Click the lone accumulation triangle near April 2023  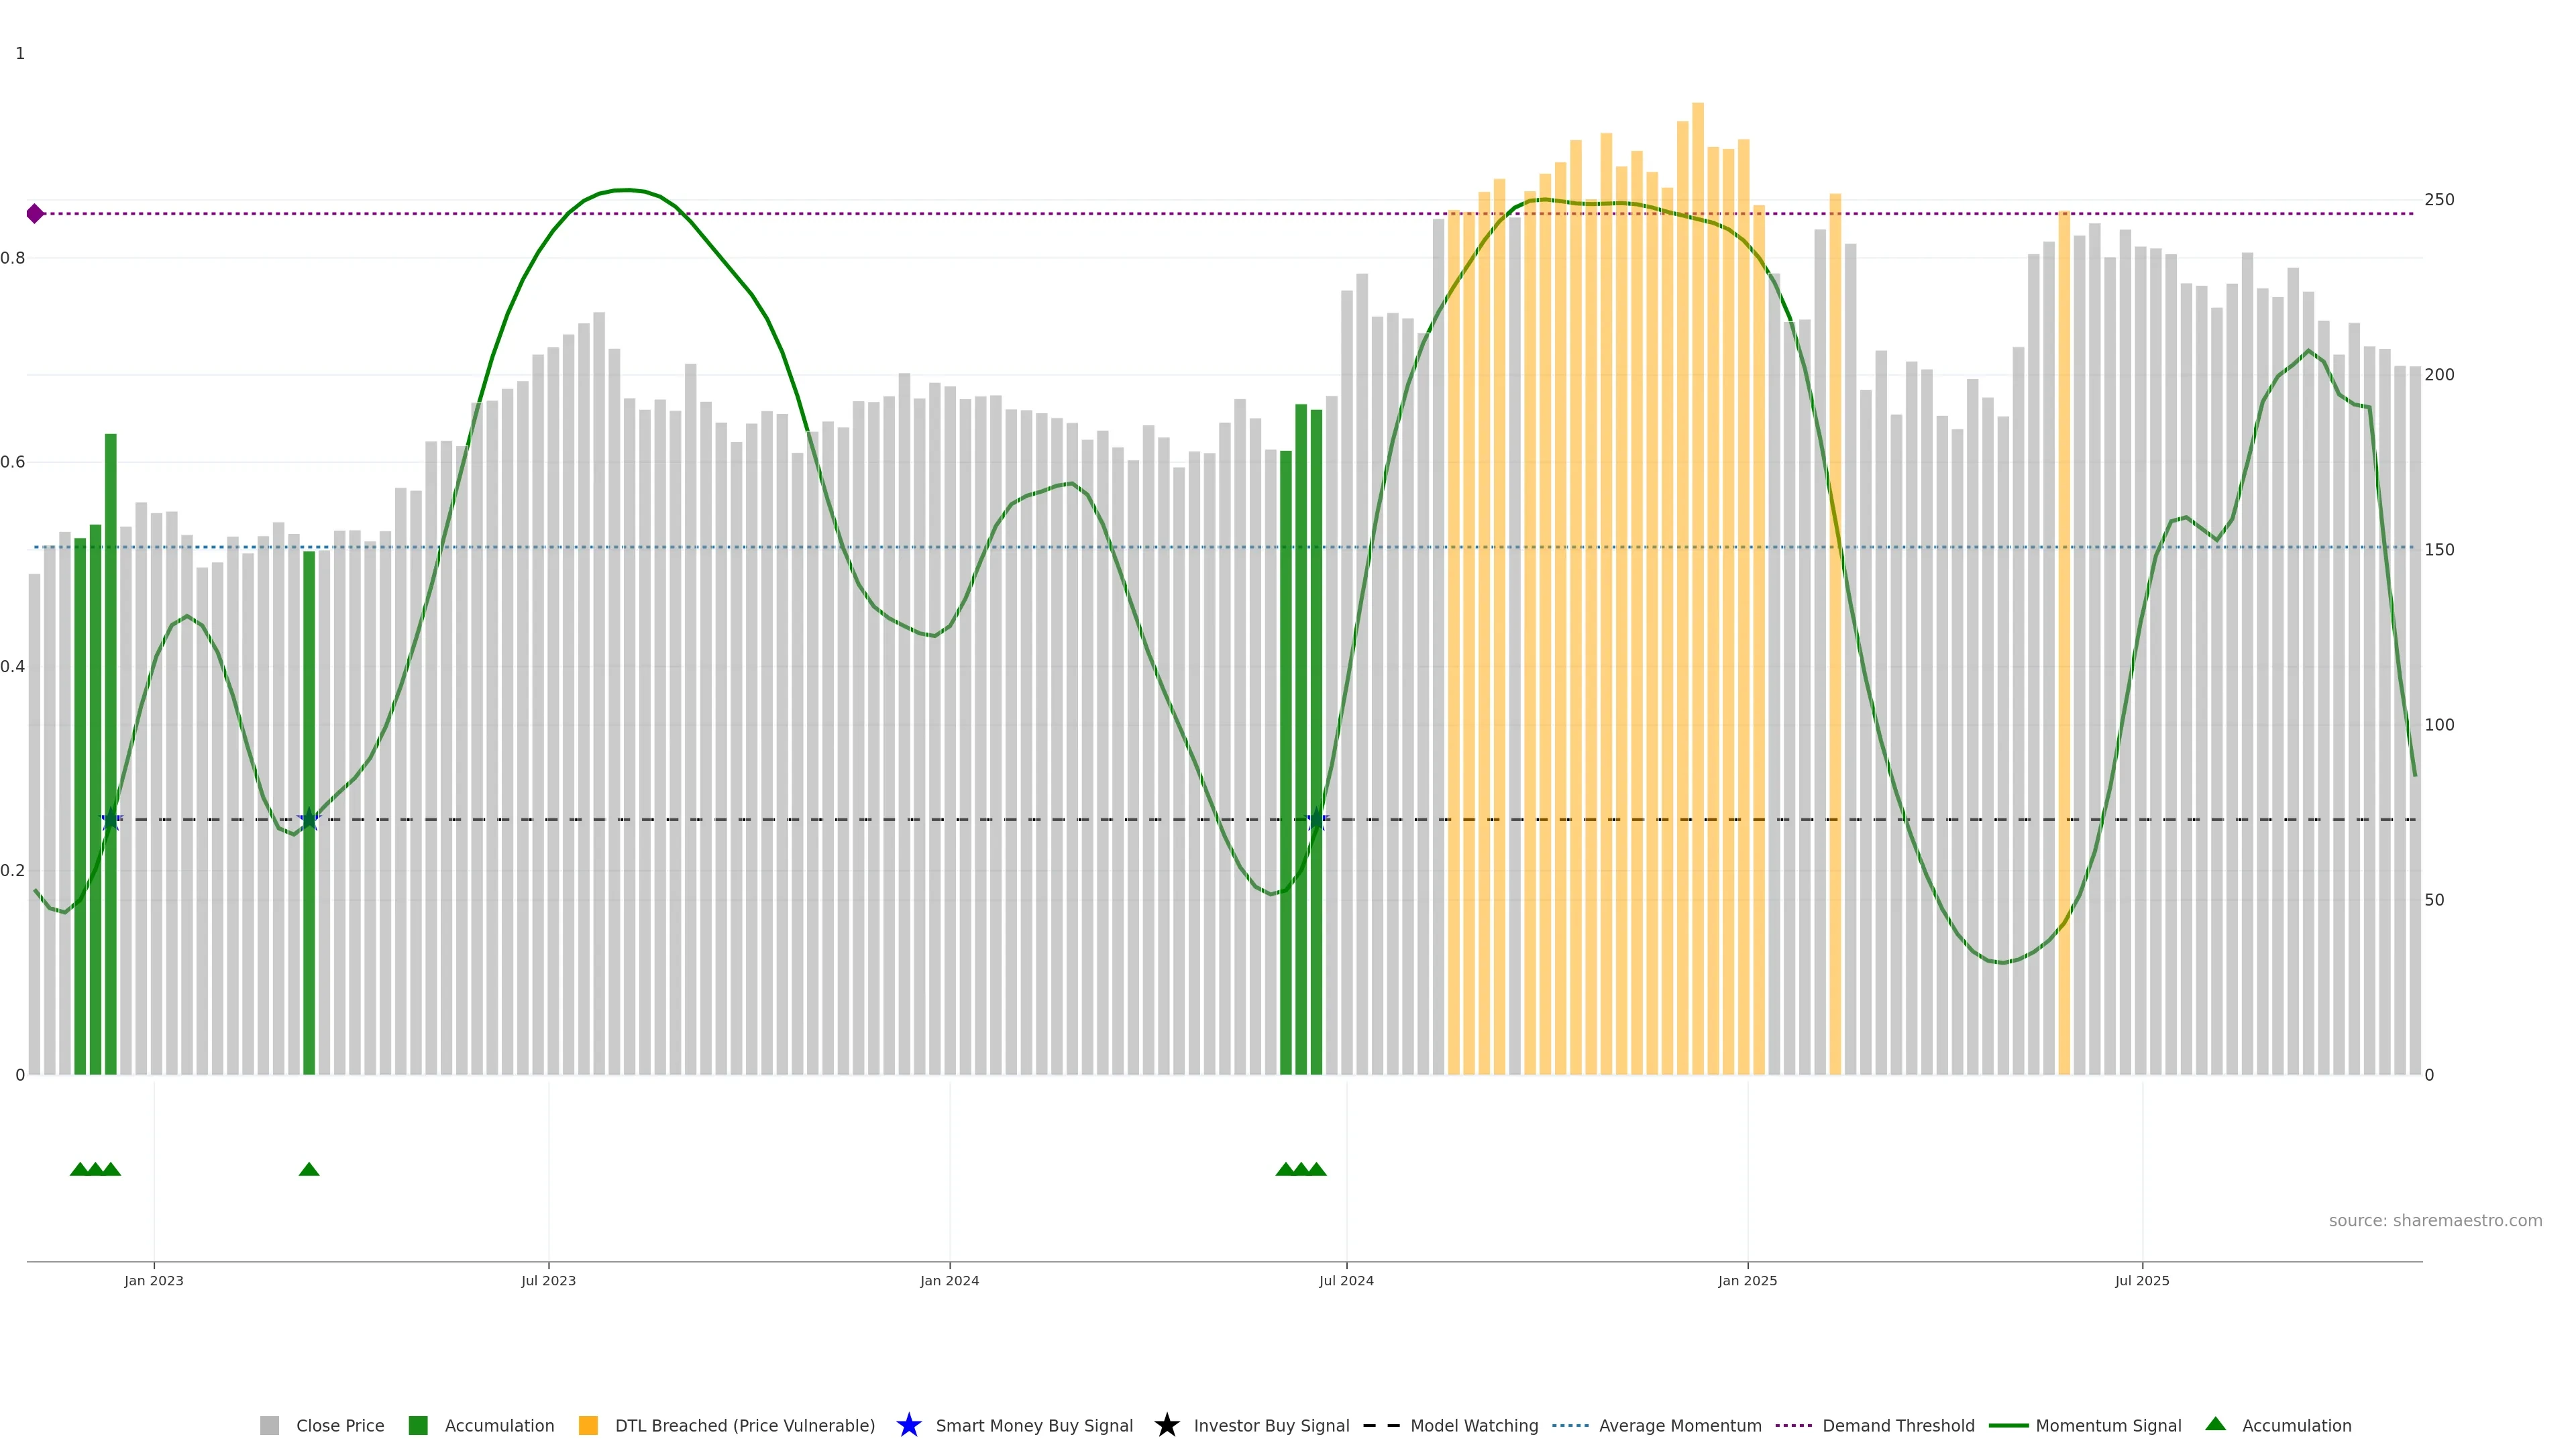tap(309, 1169)
